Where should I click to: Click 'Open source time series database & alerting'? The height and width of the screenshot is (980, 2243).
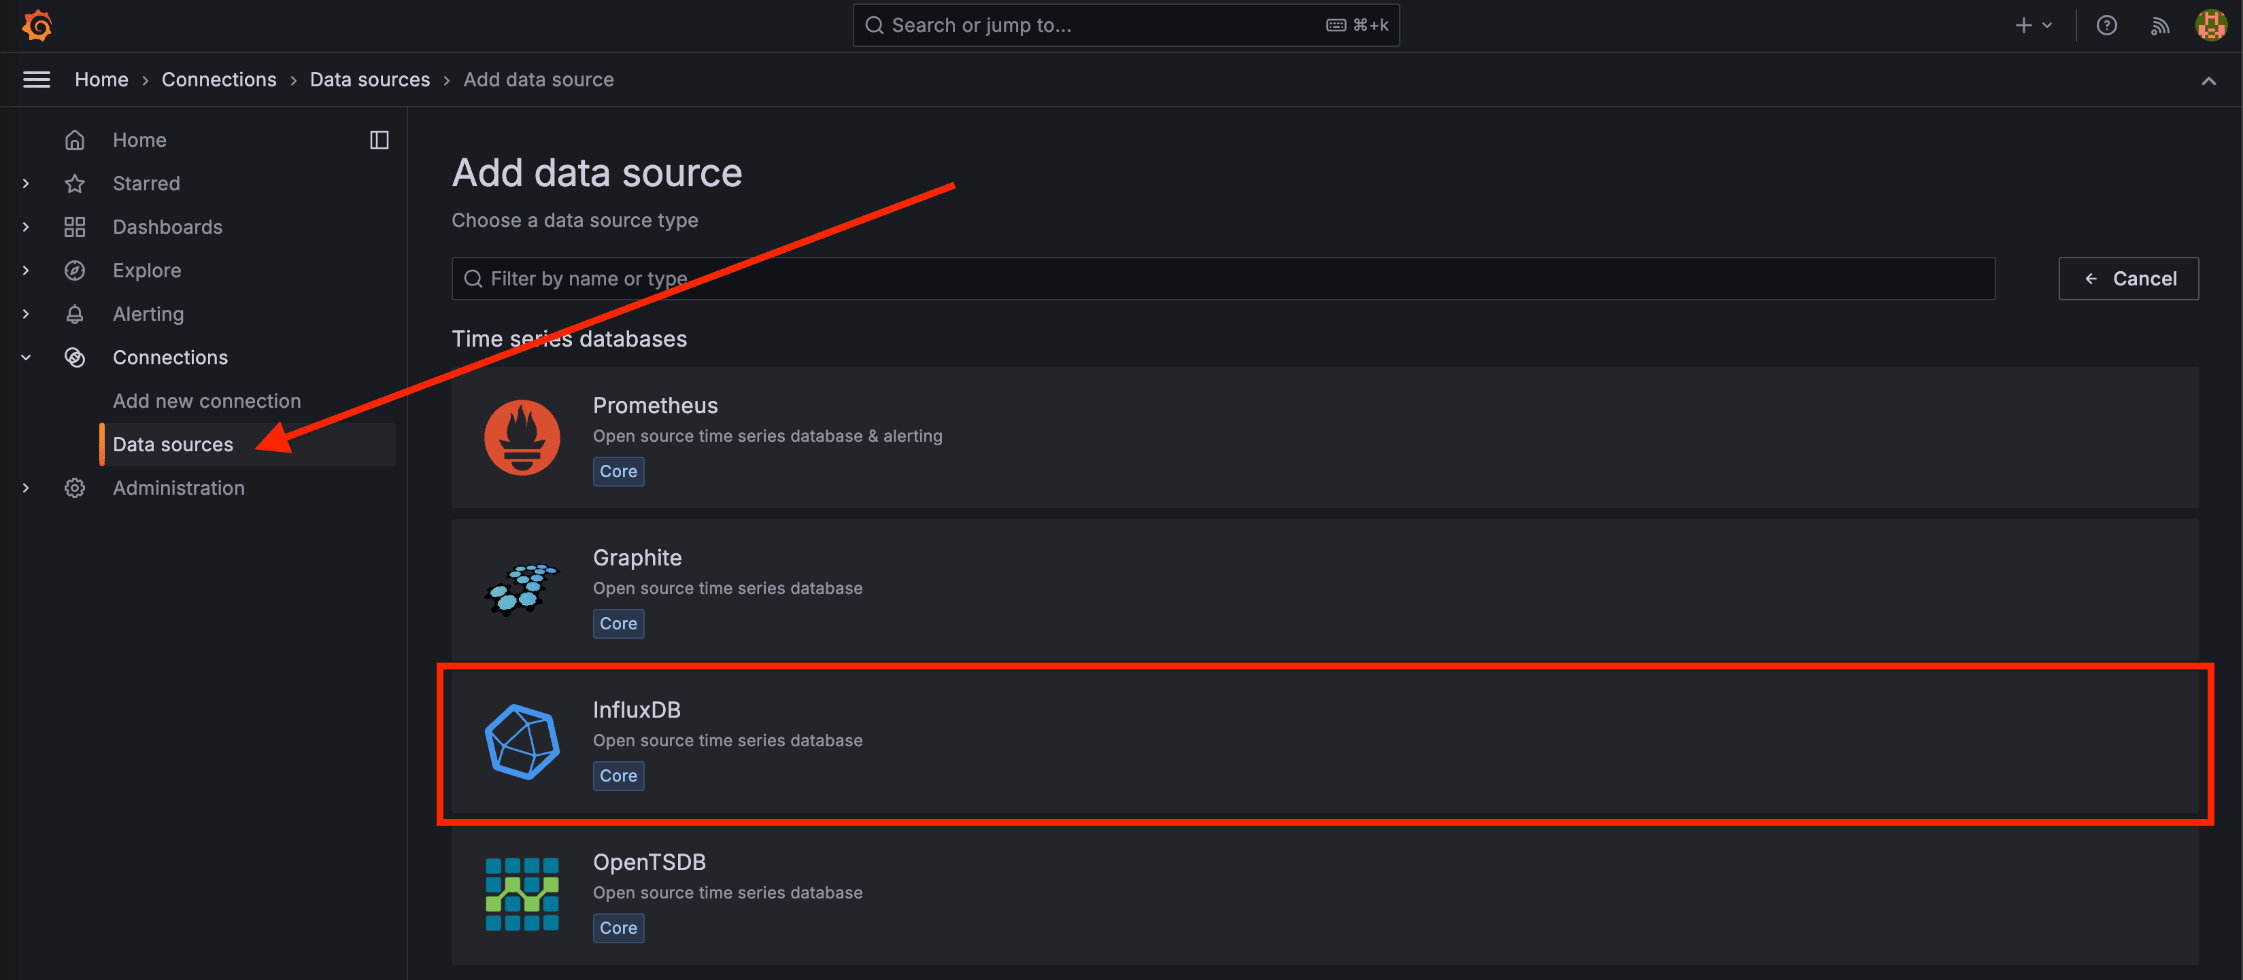[767, 436]
